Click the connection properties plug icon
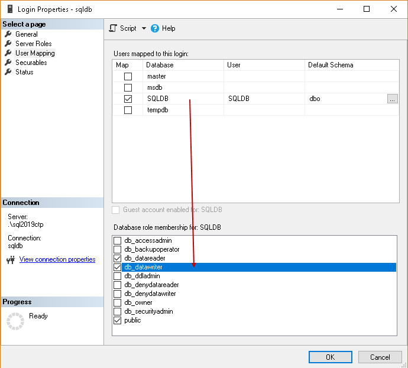The height and width of the screenshot is (368, 408). (11, 260)
